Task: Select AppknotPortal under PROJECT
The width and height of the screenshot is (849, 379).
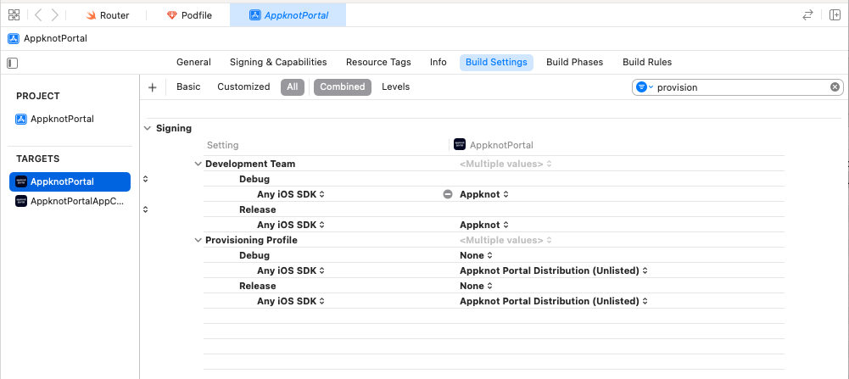Action: pos(54,119)
